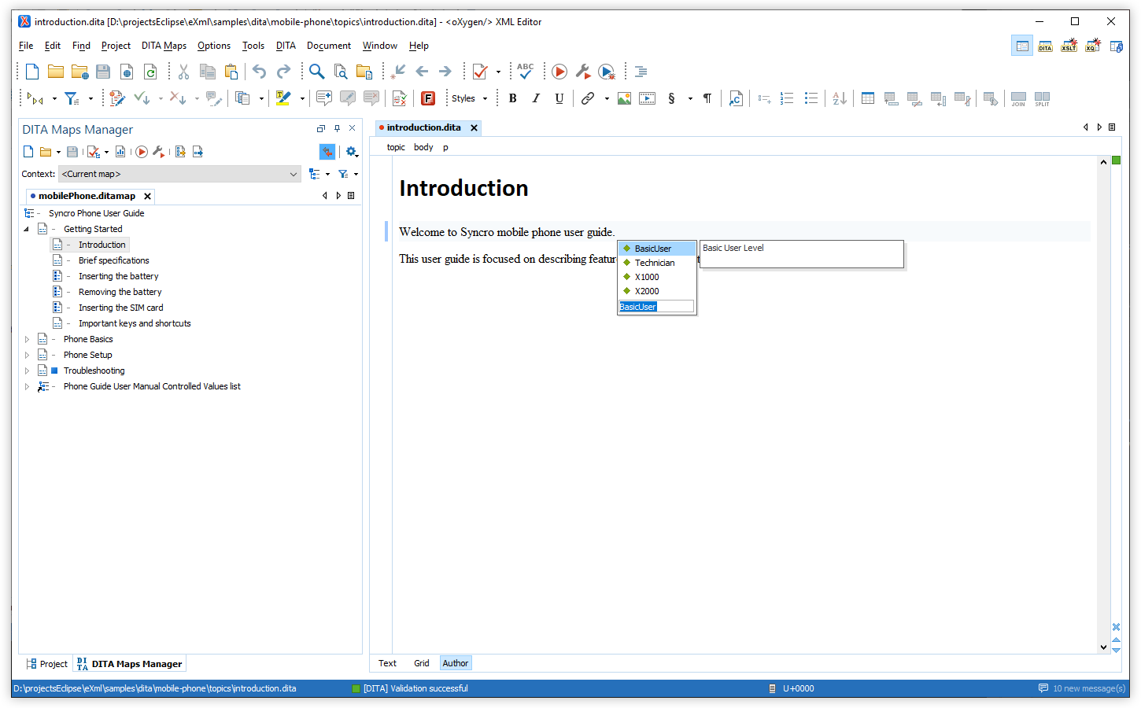This screenshot has height=708, width=1141.
Task: Switch to DITA perspective icon
Action: (x=1045, y=46)
